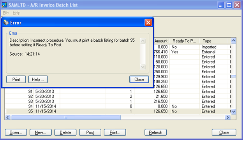Click the Open... button

(16, 132)
